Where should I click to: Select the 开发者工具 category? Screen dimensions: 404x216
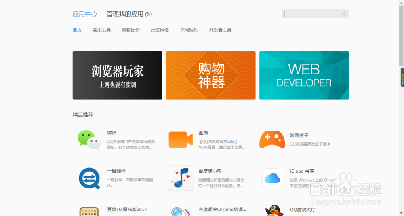220,30
